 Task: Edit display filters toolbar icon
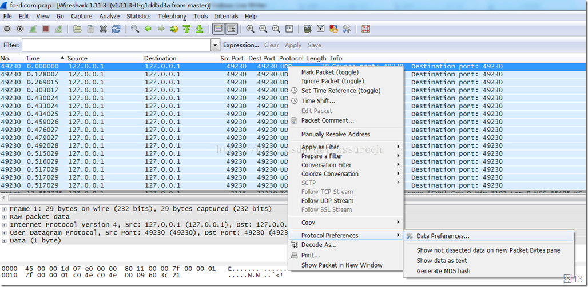point(321,29)
